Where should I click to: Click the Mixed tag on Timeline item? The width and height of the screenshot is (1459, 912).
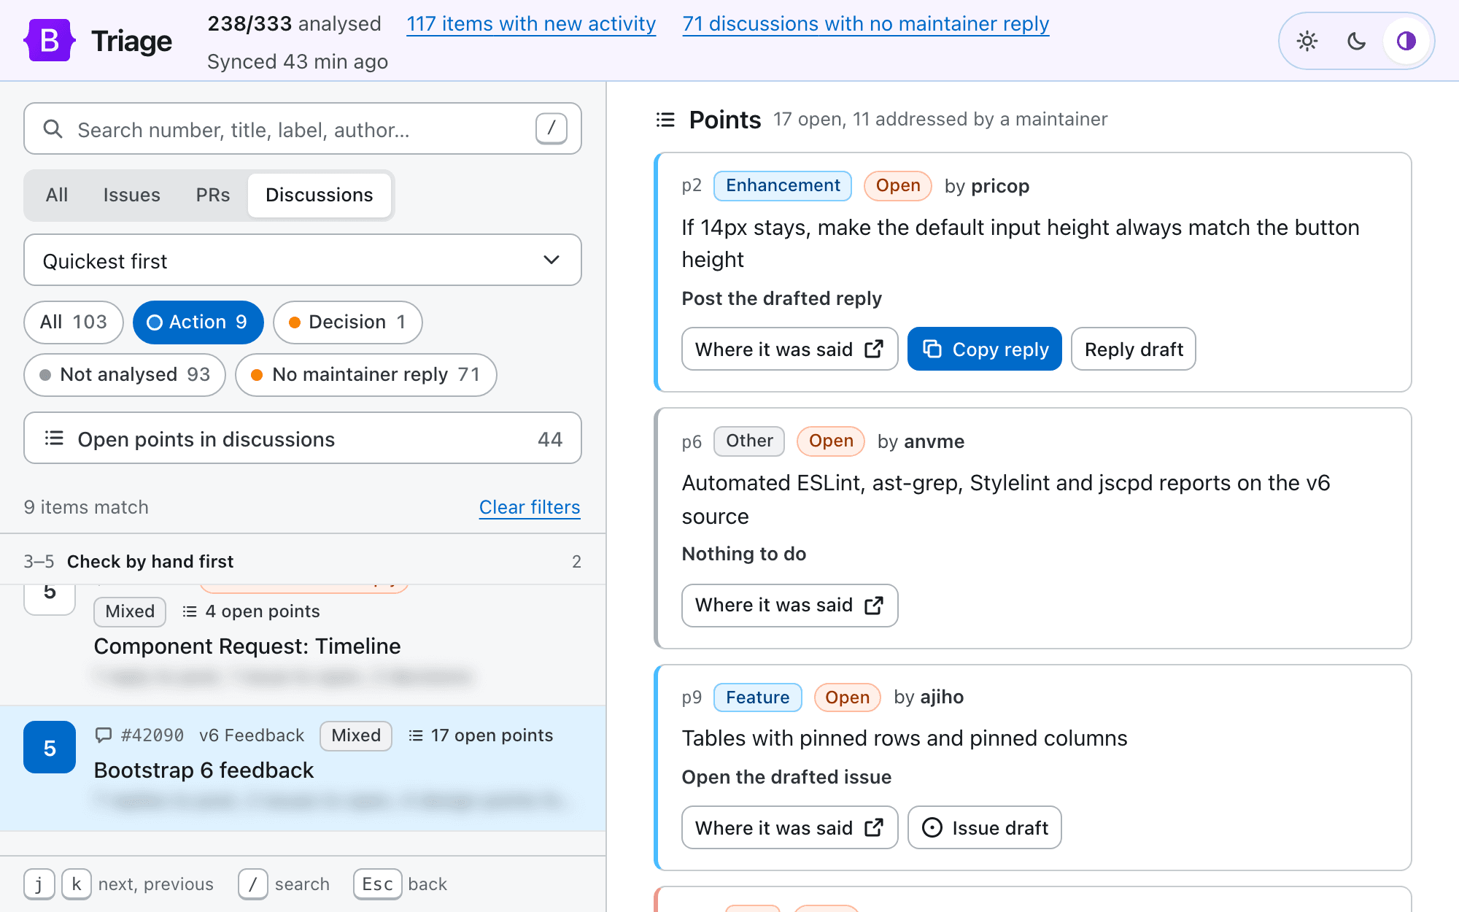point(130,611)
